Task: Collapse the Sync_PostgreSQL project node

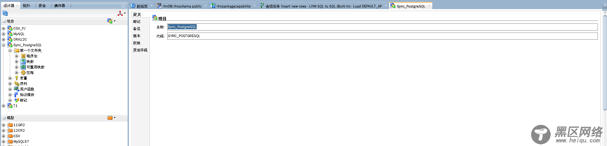Action: click(4, 45)
